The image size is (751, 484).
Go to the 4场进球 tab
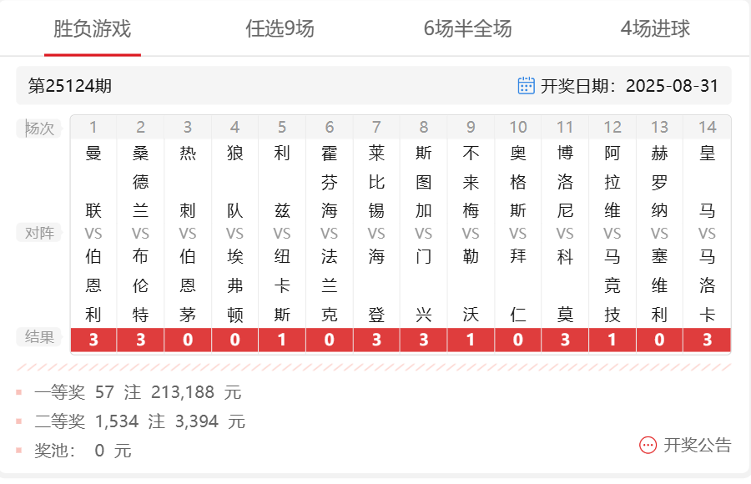[655, 28]
